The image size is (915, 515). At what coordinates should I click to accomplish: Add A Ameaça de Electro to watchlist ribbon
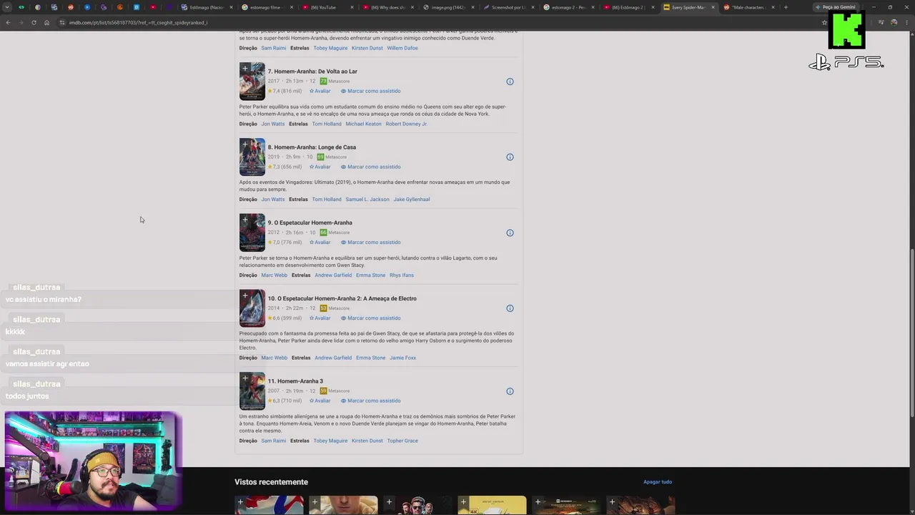point(245,296)
